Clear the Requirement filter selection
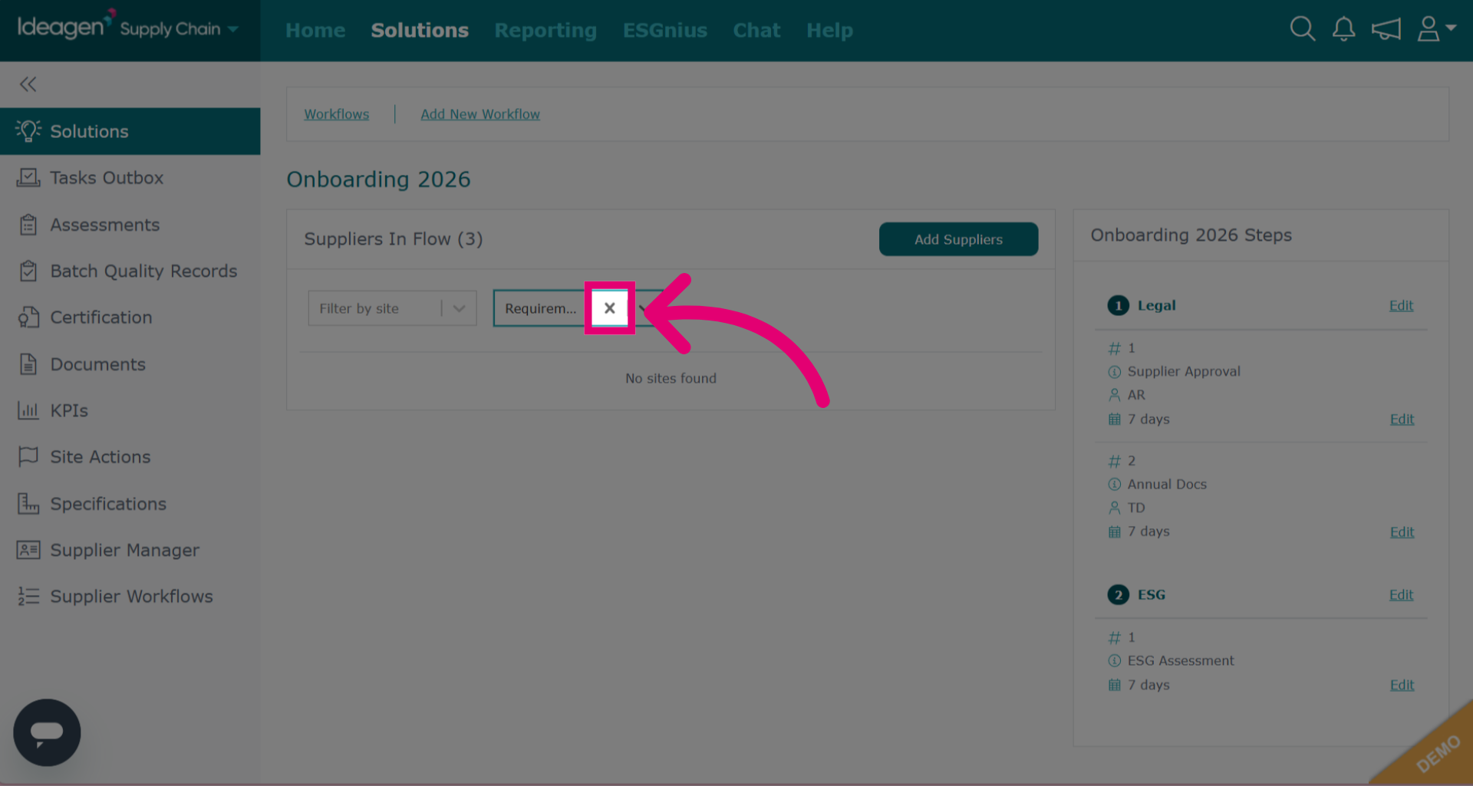1473x786 pixels. click(x=610, y=308)
